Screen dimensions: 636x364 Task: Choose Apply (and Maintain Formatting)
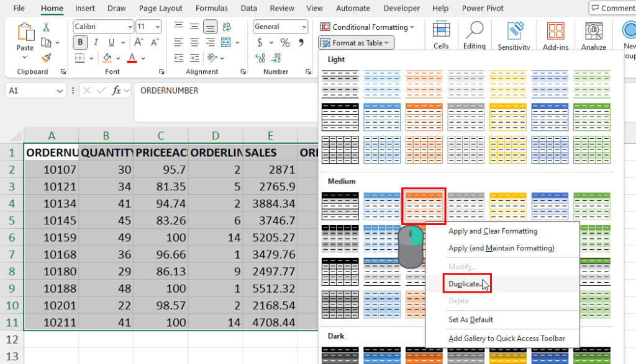[501, 248]
